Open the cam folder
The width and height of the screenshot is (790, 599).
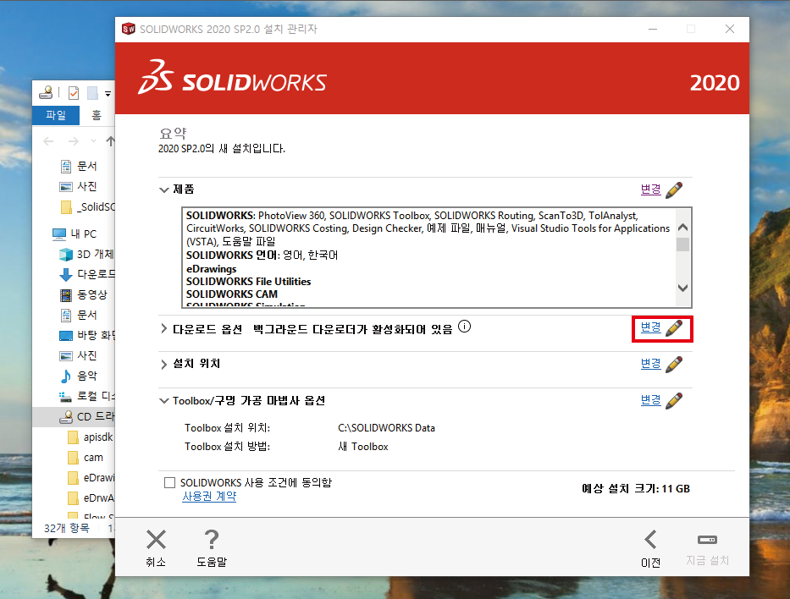coord(86,458)
